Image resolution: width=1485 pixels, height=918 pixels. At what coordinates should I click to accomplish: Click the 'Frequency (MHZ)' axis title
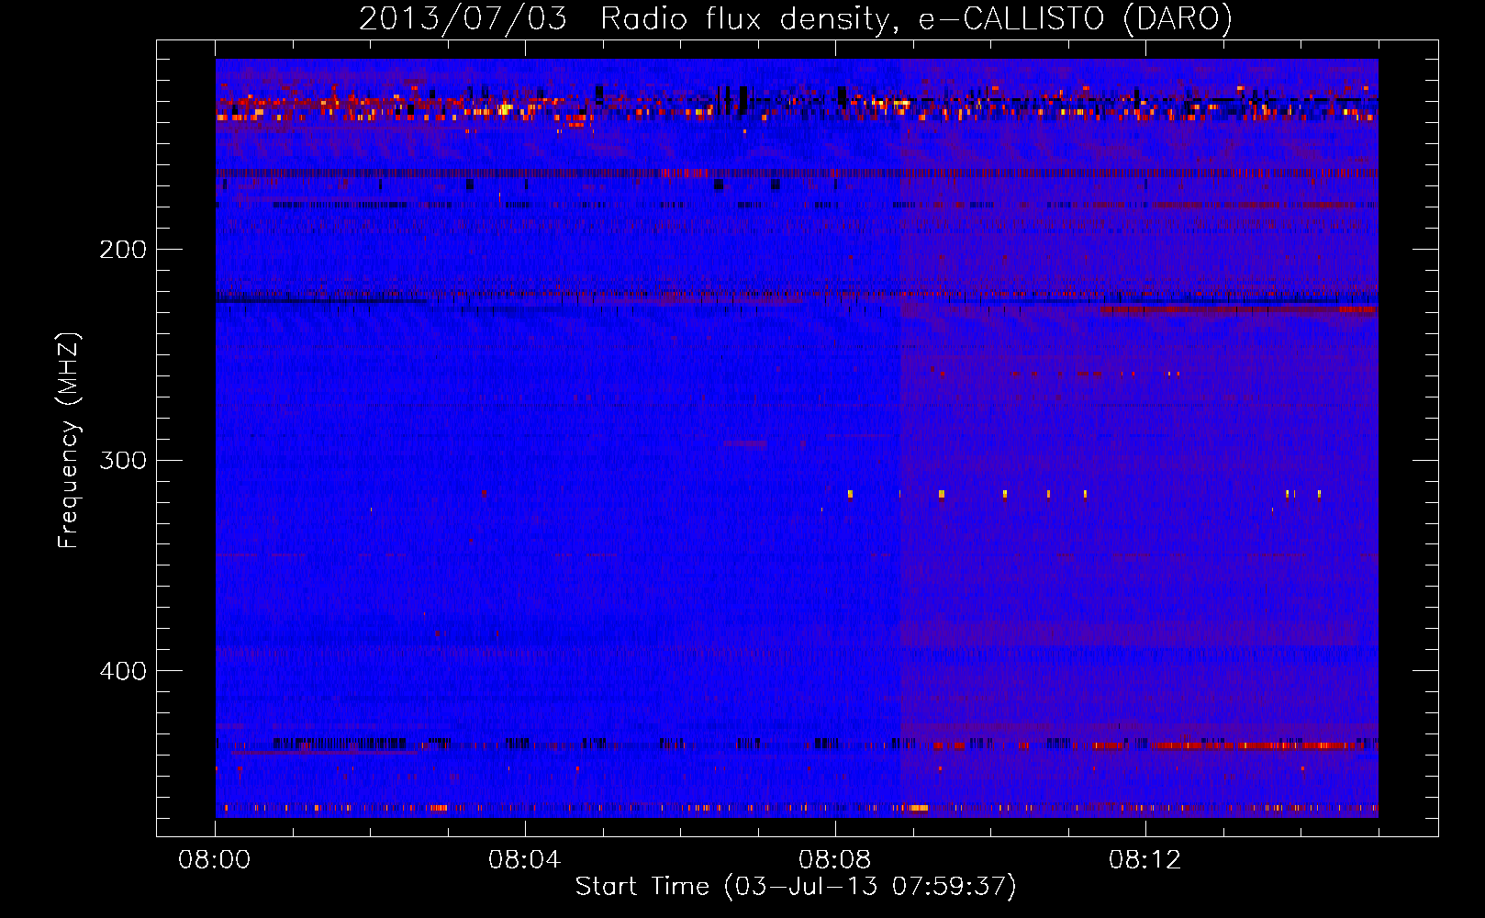[x=70, y=440]
